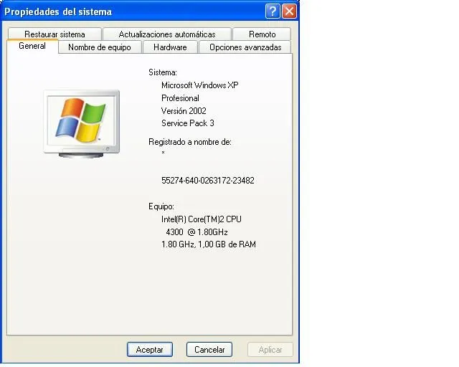Close the Propiedades del sistema dialog
The width and height of the screenshot is (459, 367).
[289, 11]
